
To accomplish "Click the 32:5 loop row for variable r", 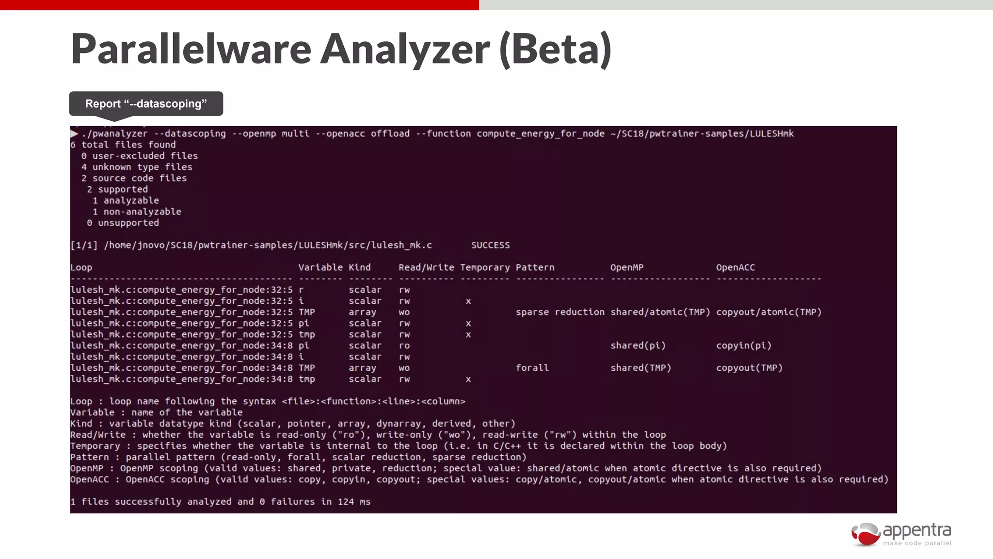I will [x=240, y=290].
